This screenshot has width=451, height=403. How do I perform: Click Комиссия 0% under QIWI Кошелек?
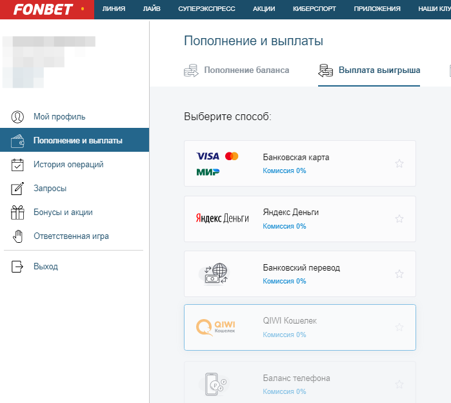pos(285,335)
